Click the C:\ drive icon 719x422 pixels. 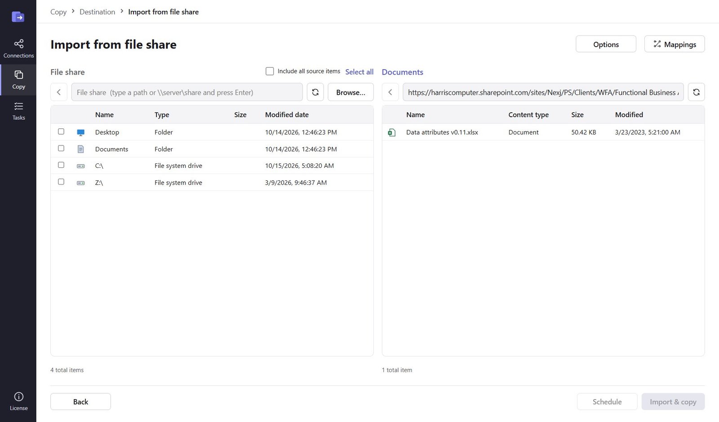click(81, 166)
